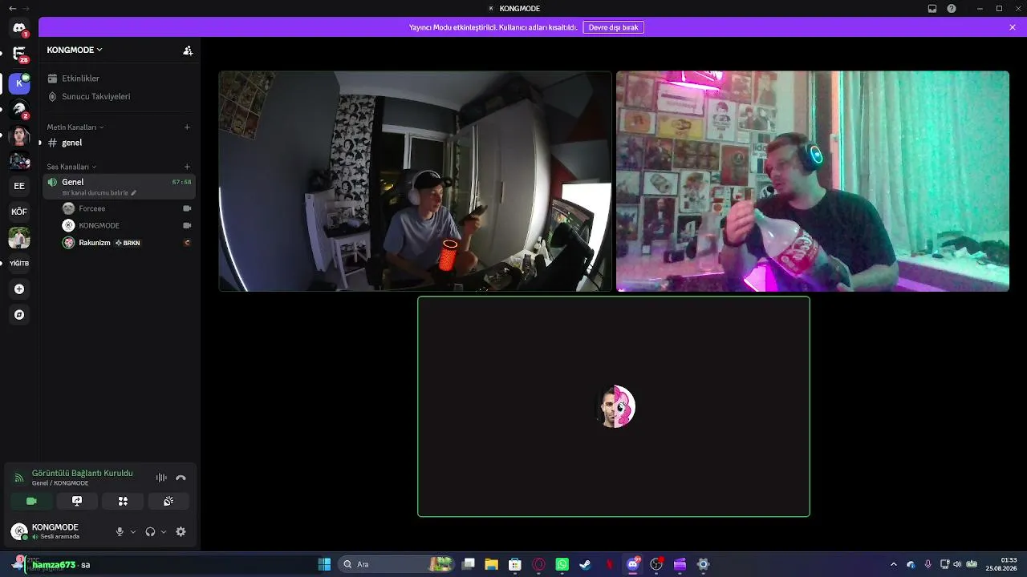Focus Rakunizm's avatar tile

(x=614, y=406)
